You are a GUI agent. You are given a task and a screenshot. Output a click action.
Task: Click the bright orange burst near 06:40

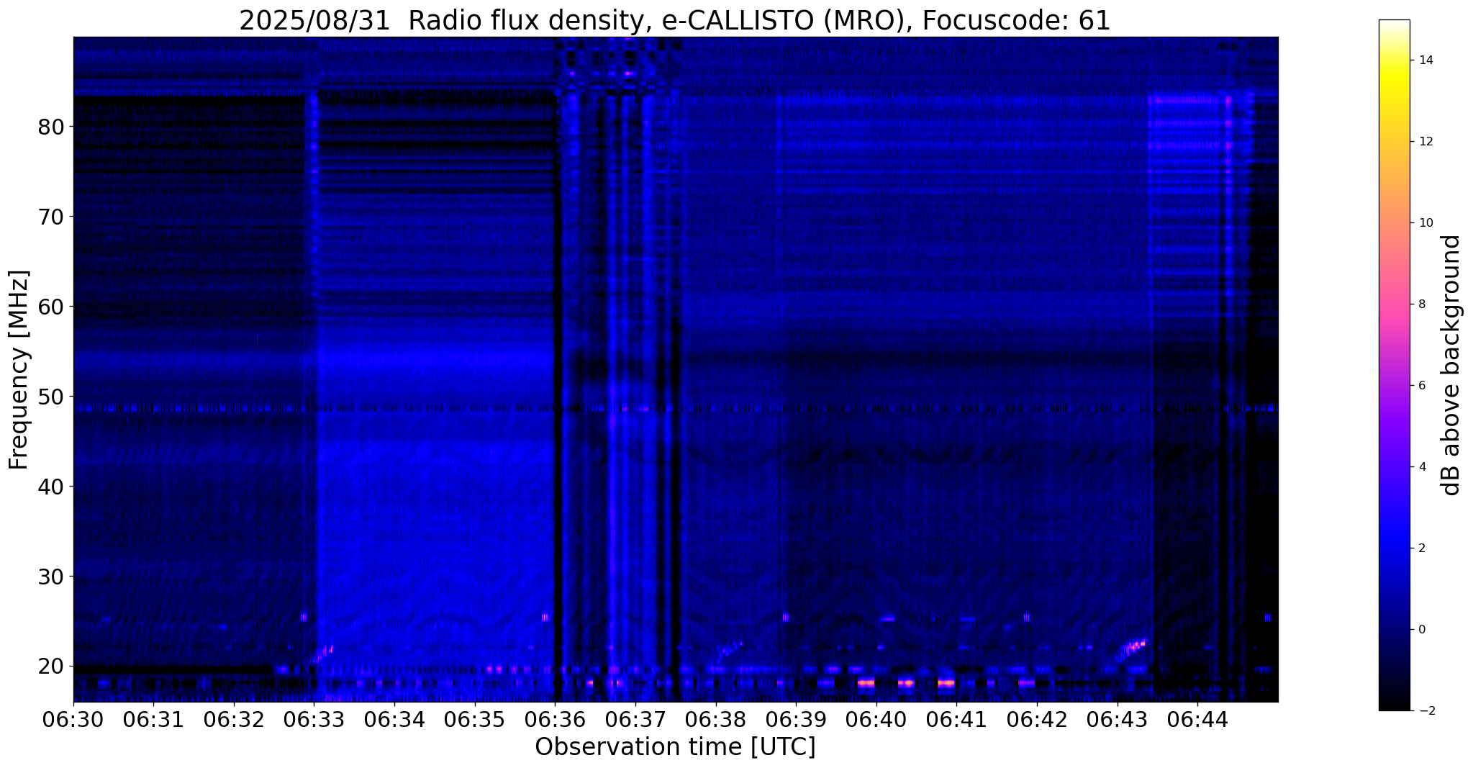[x=866, y=682]
